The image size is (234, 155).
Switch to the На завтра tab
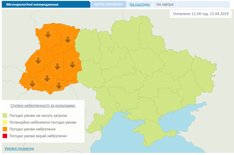click(165, 4)
